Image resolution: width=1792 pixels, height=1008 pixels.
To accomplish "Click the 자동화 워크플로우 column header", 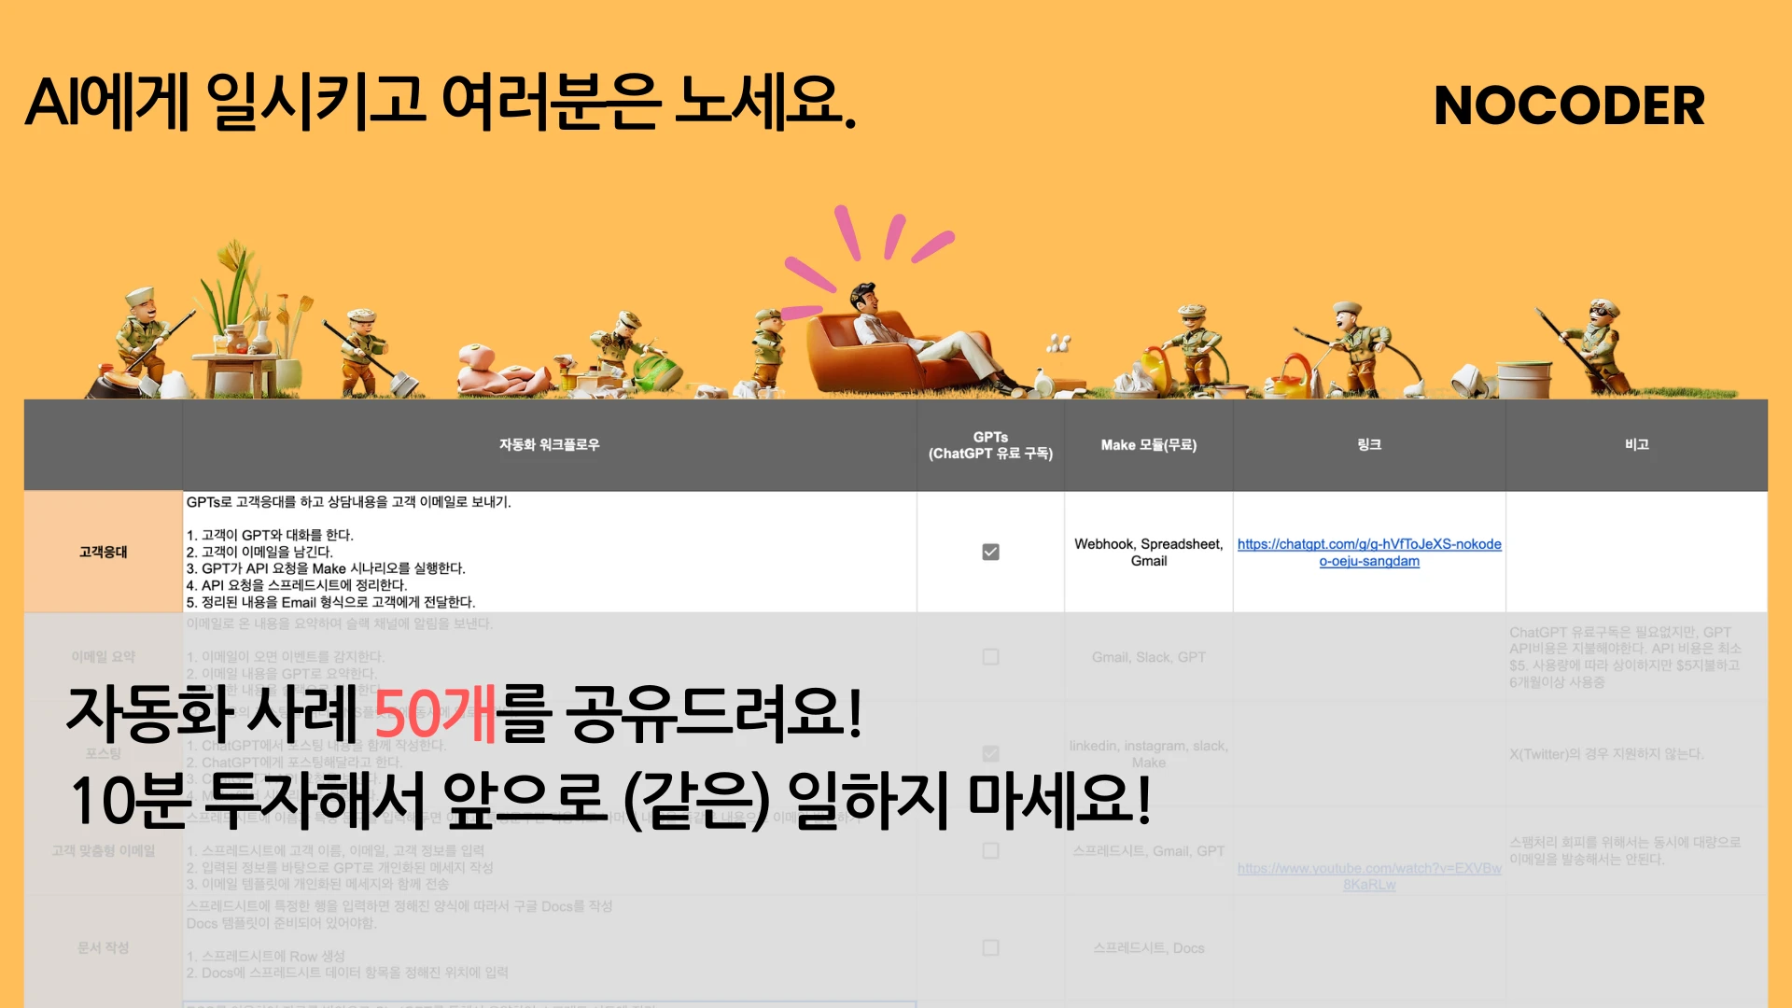I will coord(549,445).
